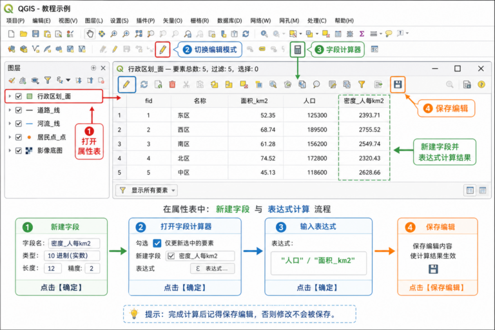
Task: Close the Layers panel
Action: (x=103, y=68)
